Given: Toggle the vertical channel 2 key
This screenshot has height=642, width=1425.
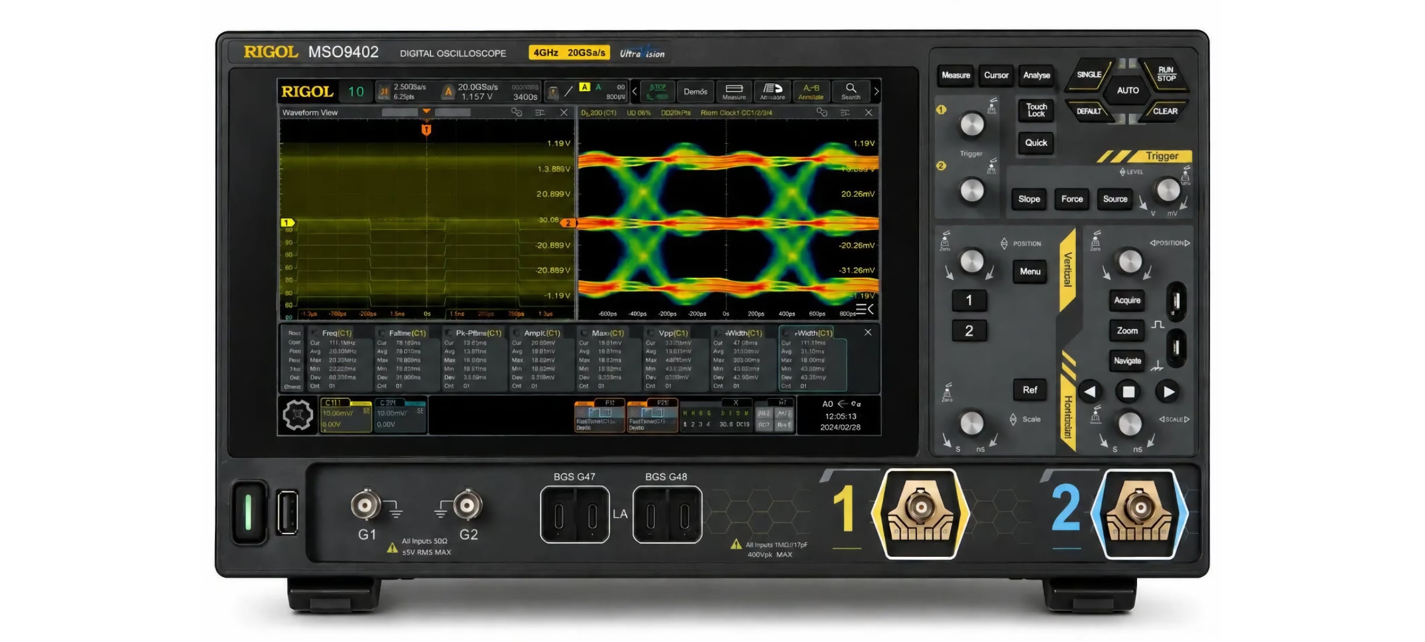Looking at the screenshot, I should (969, 331).
